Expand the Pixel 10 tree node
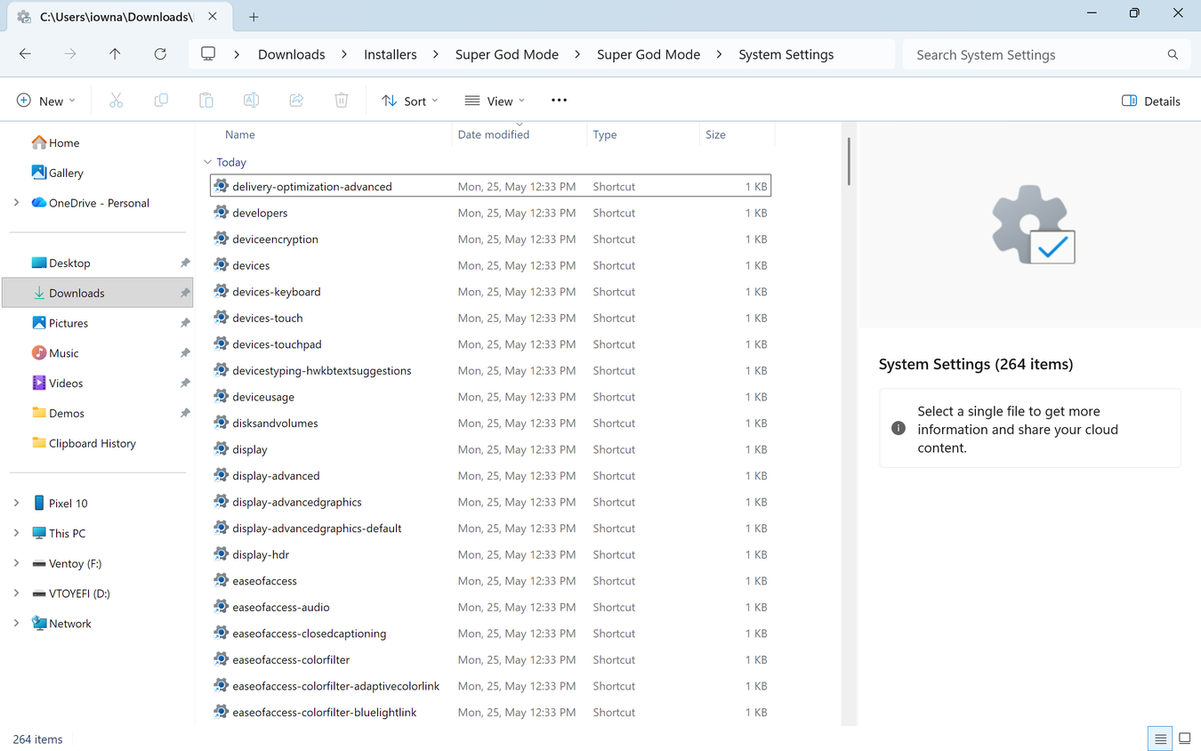 pyautogui.click(x=16, y=503)
